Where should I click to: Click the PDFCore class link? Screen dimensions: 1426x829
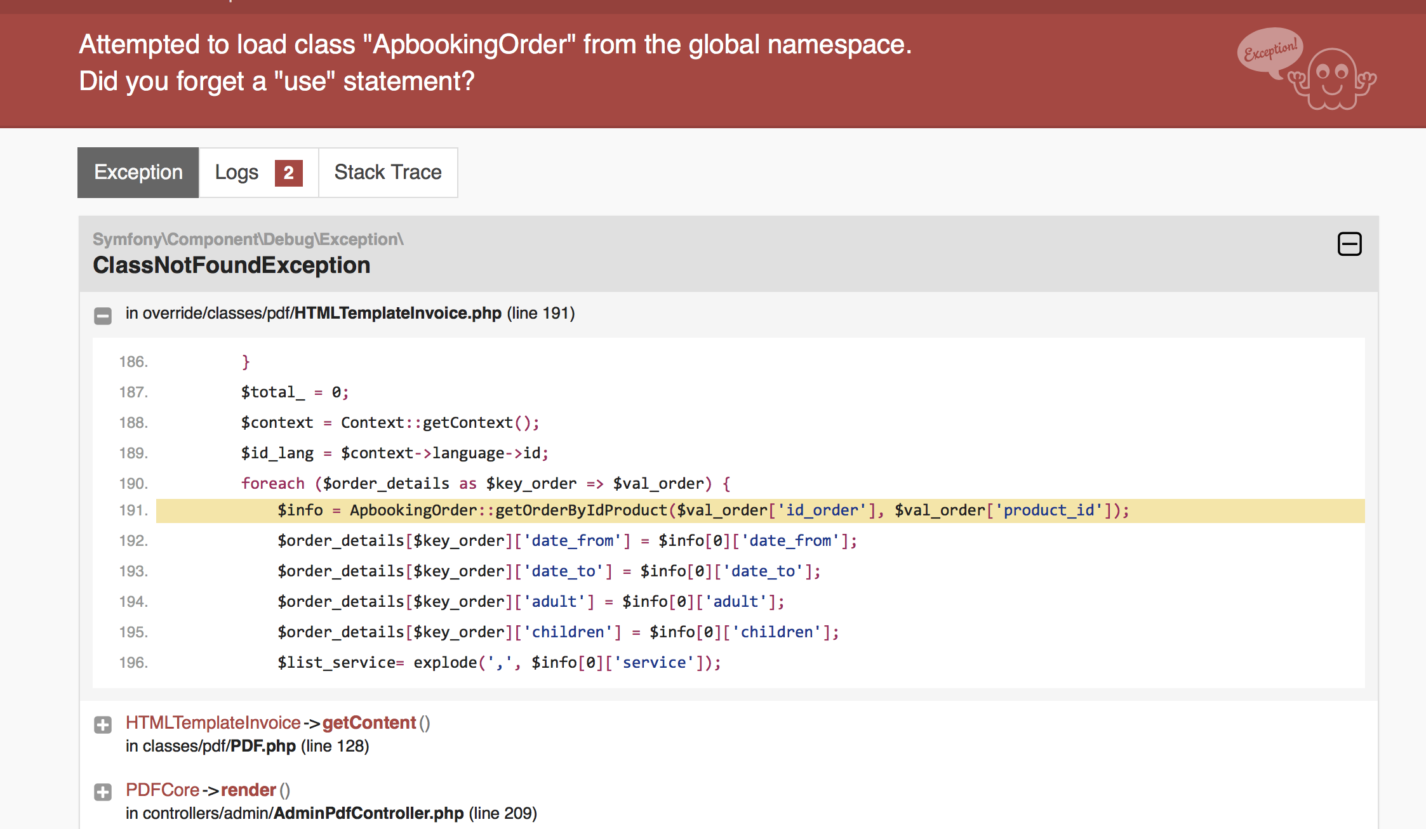tap(163, 790)
